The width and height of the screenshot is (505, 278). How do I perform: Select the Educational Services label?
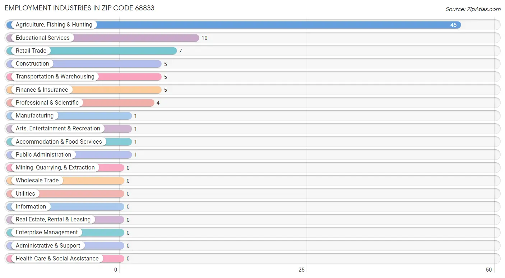point(42,38)
